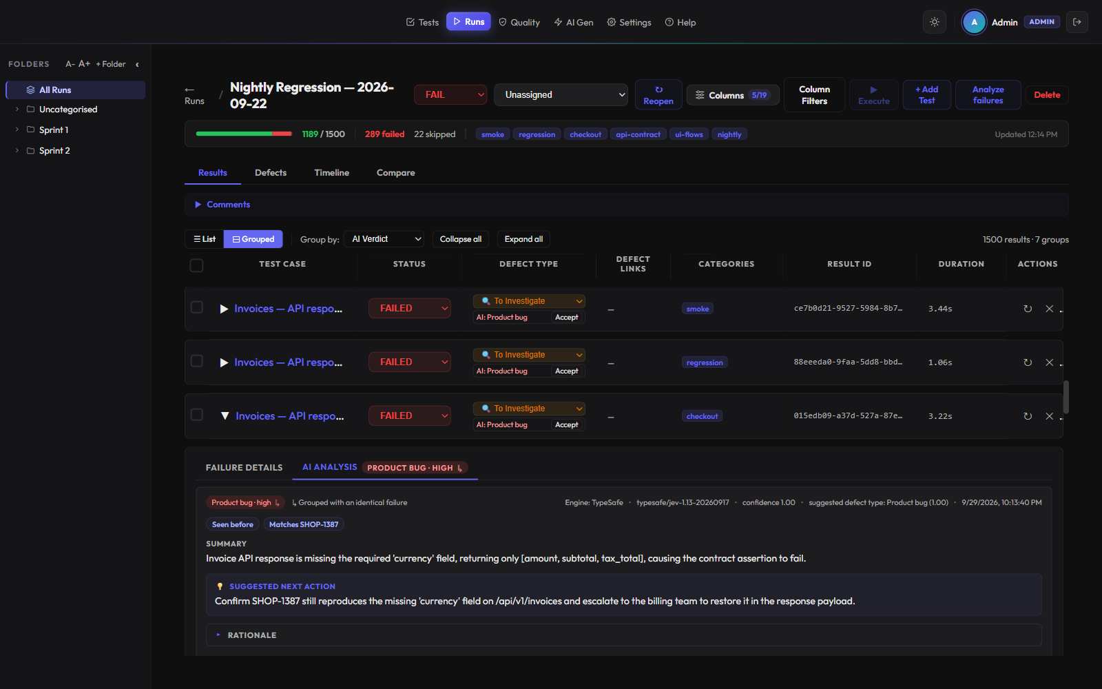The height and width of the screenshot is (689, 1102).
Task: Click Collapse all button
Action: coord(461,239)
